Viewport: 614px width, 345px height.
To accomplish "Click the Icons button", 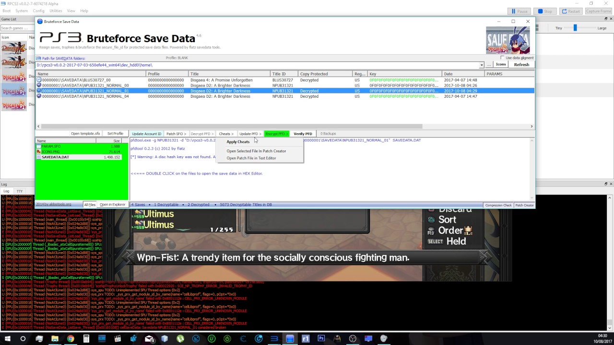I will point(501,65).
